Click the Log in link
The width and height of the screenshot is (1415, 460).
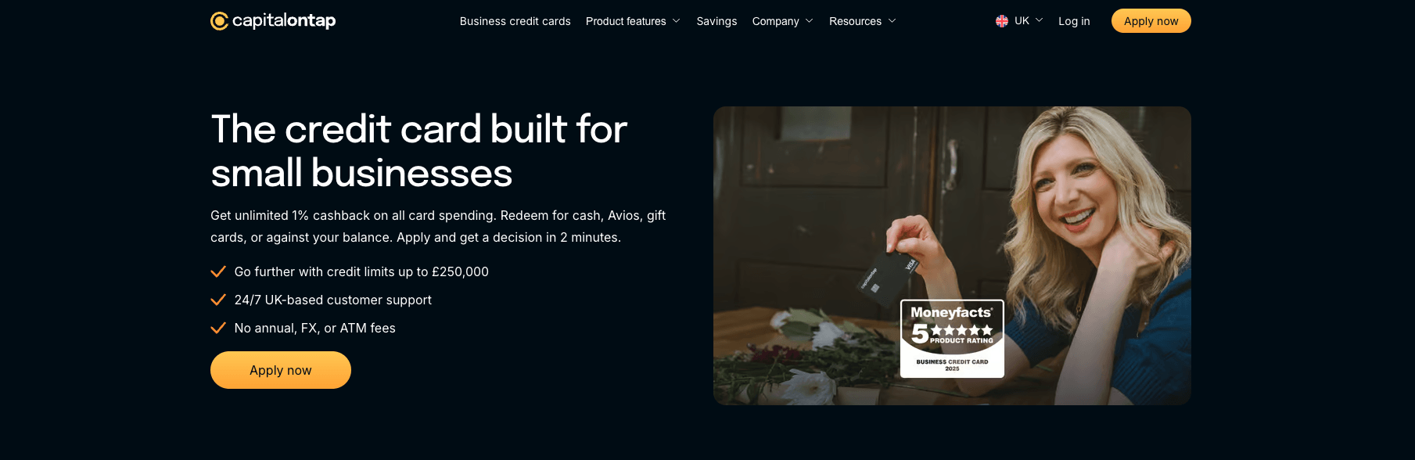[1074, 21]
